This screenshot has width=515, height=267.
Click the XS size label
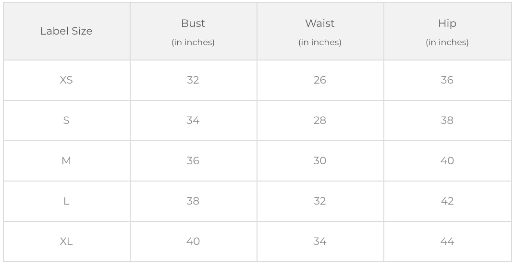click(x=66, y=80)
